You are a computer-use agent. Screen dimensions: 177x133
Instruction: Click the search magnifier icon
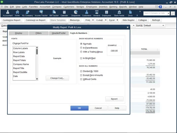click(x=173, y=13)
